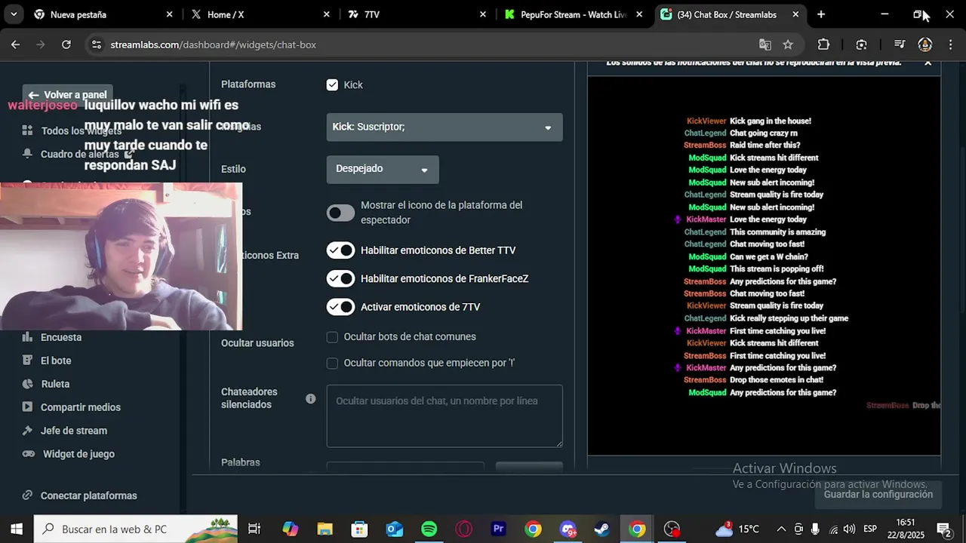Disable Better TTV emoticons toggle

(341, 250)
